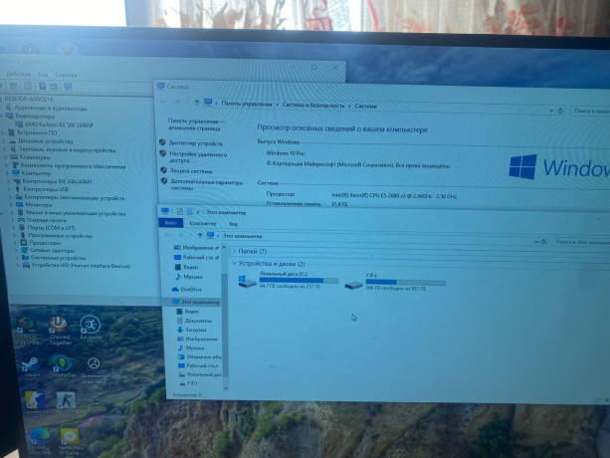This screenshot has height=458, width=610.
Task: Select pinned Изображения in quick access
Action: [x=194, y=248]
